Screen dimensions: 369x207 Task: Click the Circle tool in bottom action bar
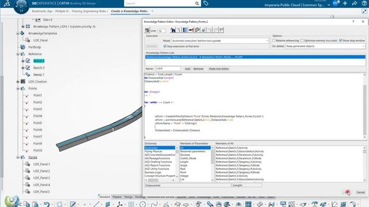tap(142, 204)
